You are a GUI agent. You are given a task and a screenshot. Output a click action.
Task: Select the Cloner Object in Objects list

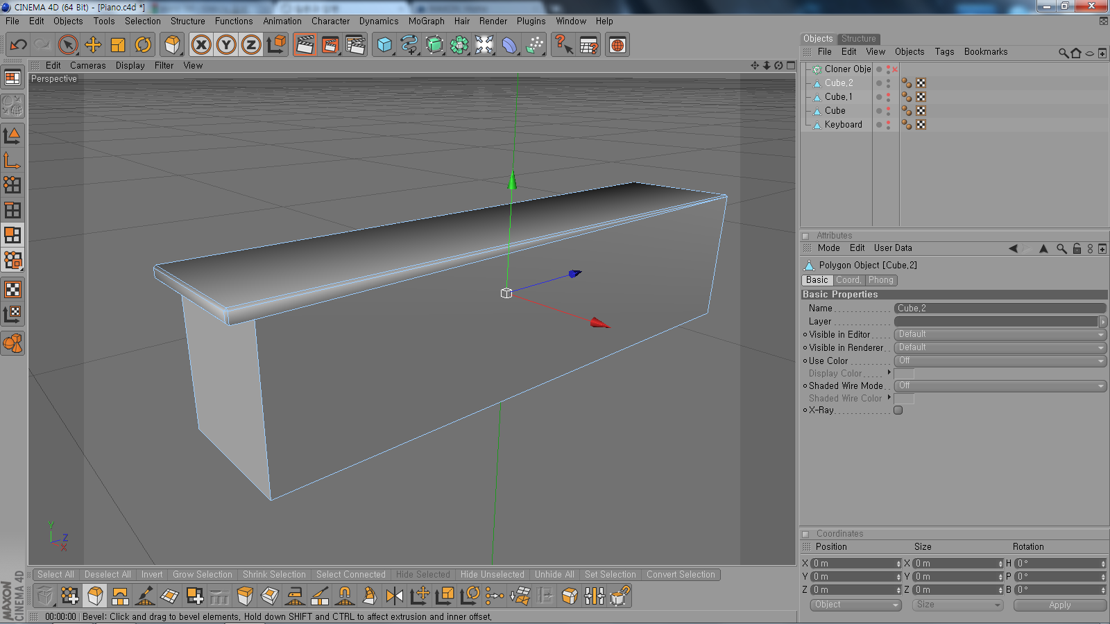[847, 69]
